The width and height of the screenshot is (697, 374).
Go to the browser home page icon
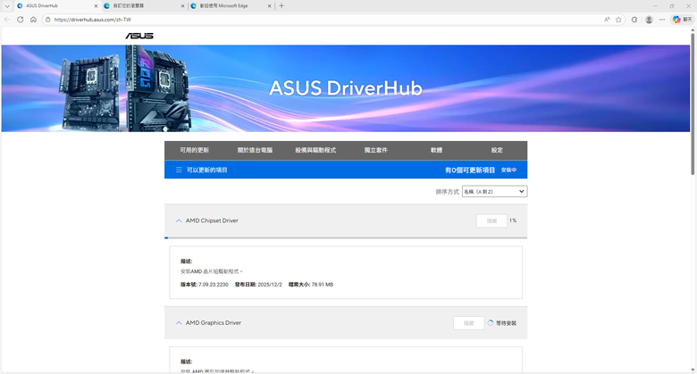click(x=33, y=20)
